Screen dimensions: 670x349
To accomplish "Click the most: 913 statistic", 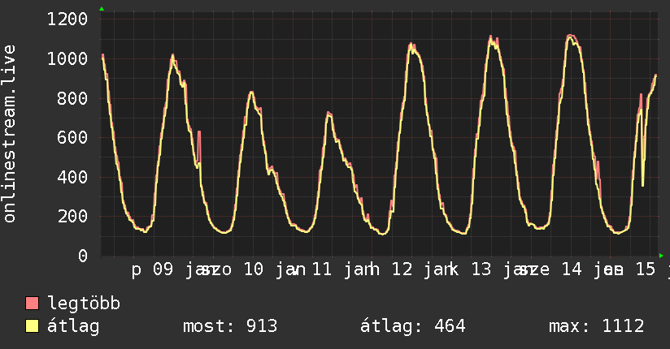I will [230, 326].
